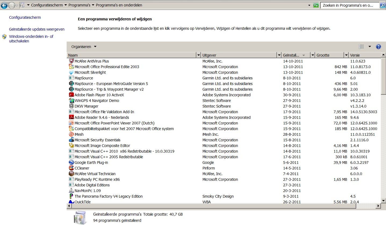The height and width of the screenshot is (225, 386).
Task: Select Microsoft Visual C++ 2005 Redistributable row
Action: tap(224, 157)
